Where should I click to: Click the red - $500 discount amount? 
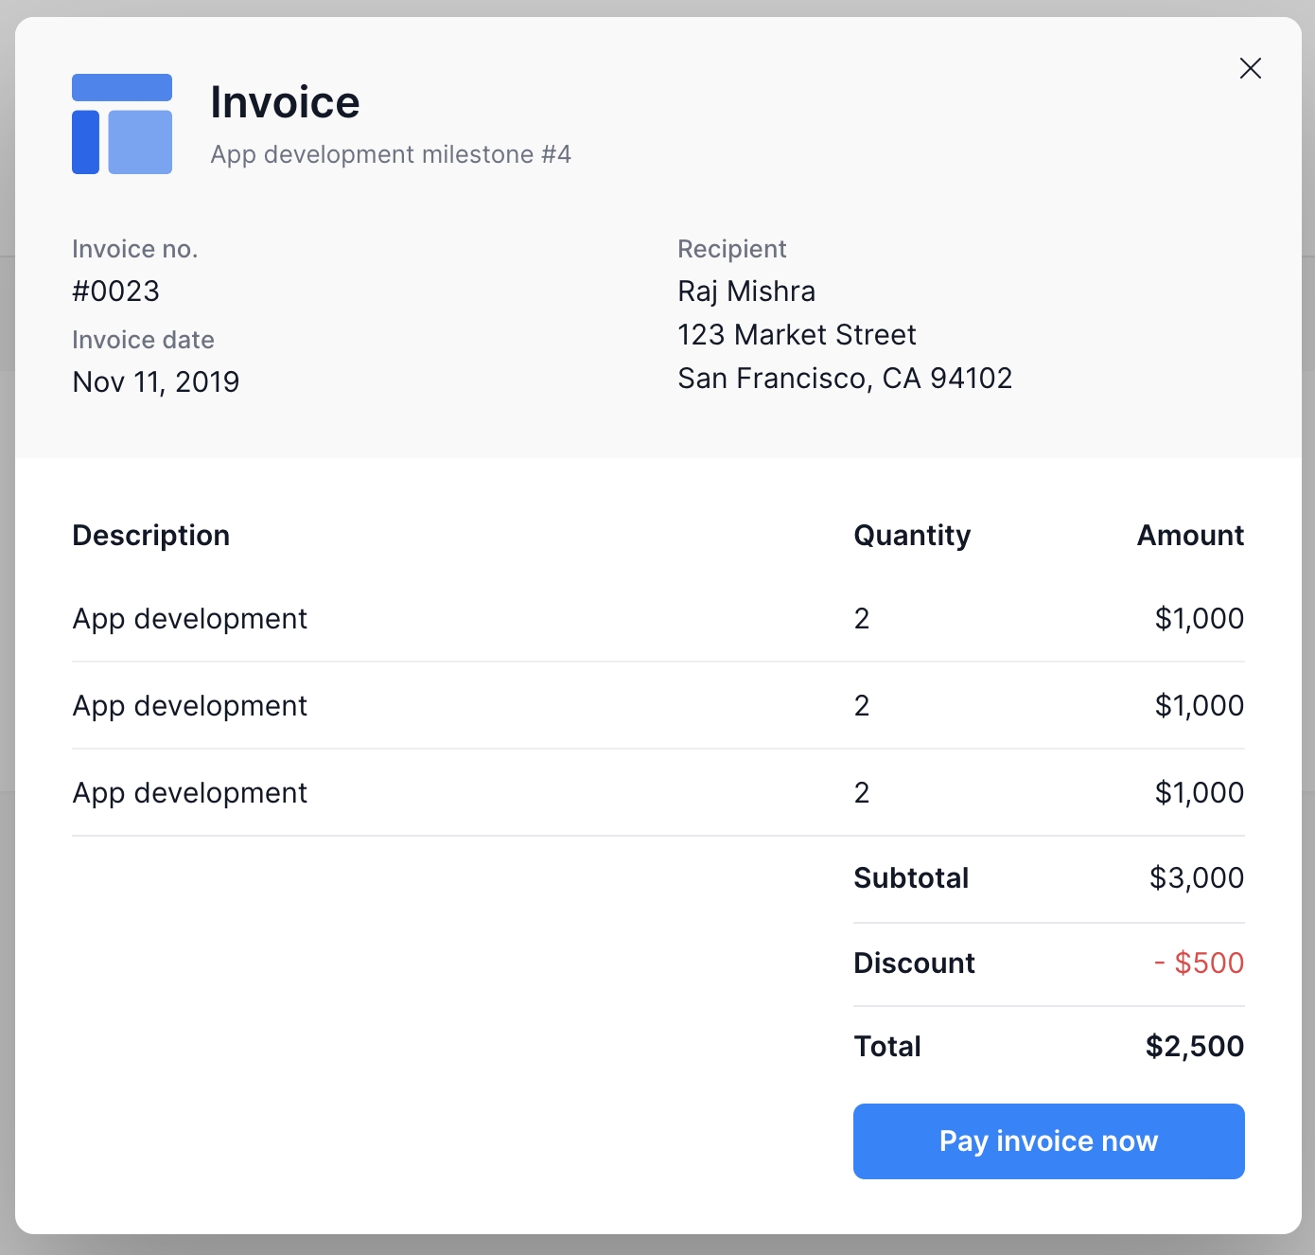[1198, 963]
